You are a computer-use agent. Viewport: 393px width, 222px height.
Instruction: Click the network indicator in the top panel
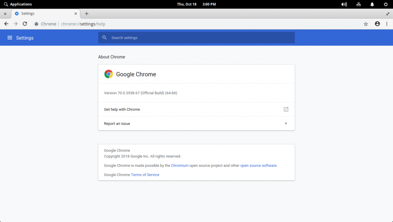(x=359, y=4)
